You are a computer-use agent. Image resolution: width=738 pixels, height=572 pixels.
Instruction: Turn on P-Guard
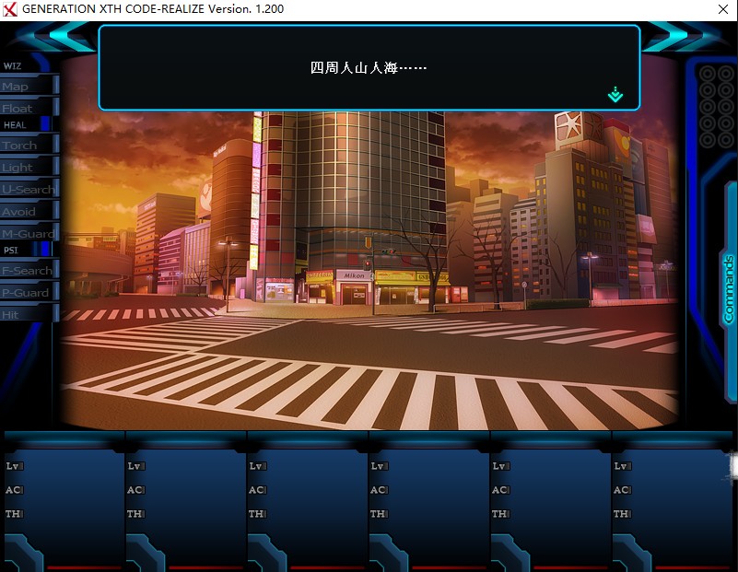coord(28,292)
